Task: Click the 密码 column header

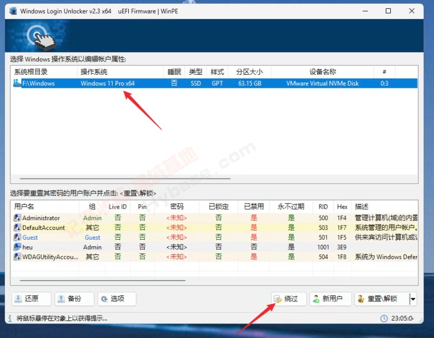Action: [x=176, y=206]
